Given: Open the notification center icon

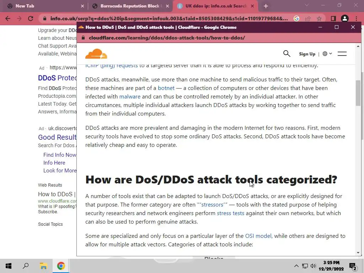Looking at the screenshot, I should click(x=353, y=266).
